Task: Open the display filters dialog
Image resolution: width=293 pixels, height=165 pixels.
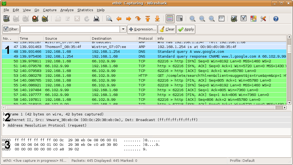Action: (244, 19)
